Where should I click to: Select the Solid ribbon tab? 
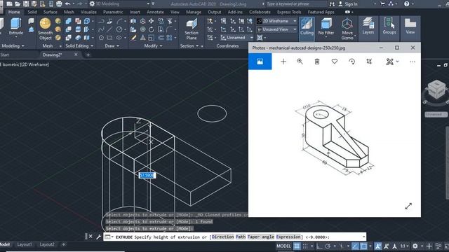[x=32, y=12]
